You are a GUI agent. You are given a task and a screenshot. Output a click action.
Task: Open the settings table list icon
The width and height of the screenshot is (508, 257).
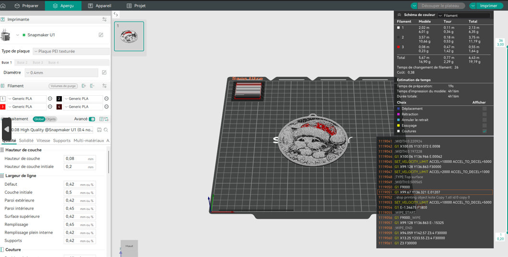point(101,119)
